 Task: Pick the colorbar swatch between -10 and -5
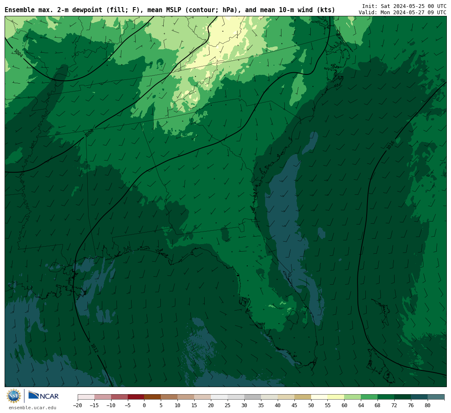coord(119,397)
